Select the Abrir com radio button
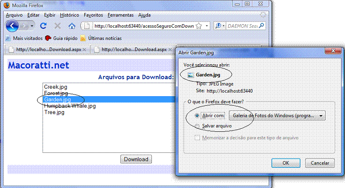The height and width of the screenshot is (188, 345). pos(197,116)
